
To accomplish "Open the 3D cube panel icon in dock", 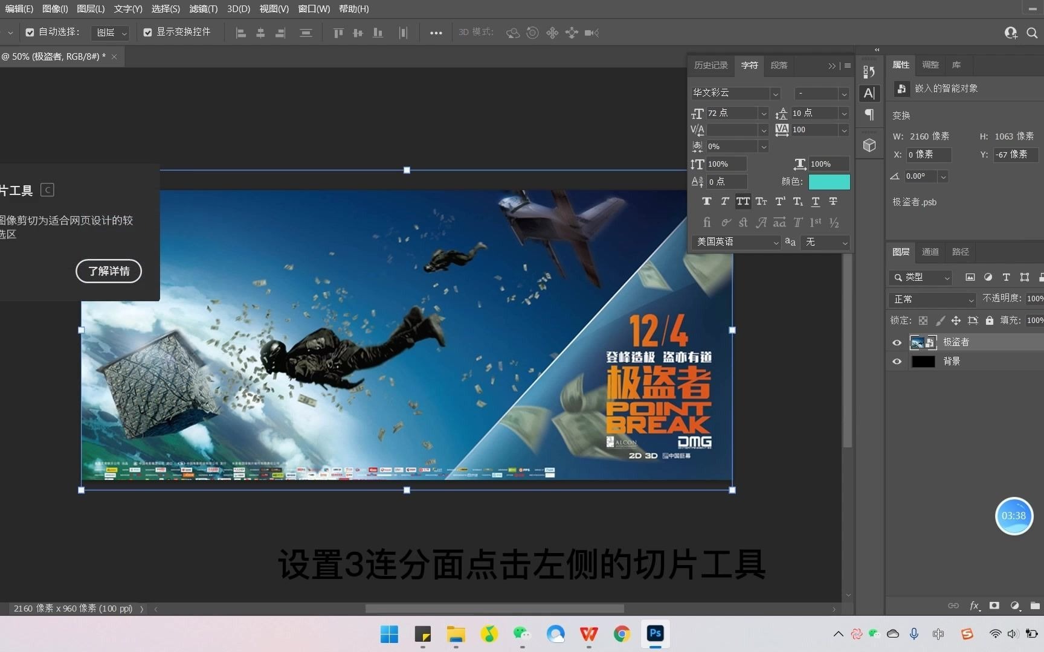I will pyautogui.click(x=869, y=145).
